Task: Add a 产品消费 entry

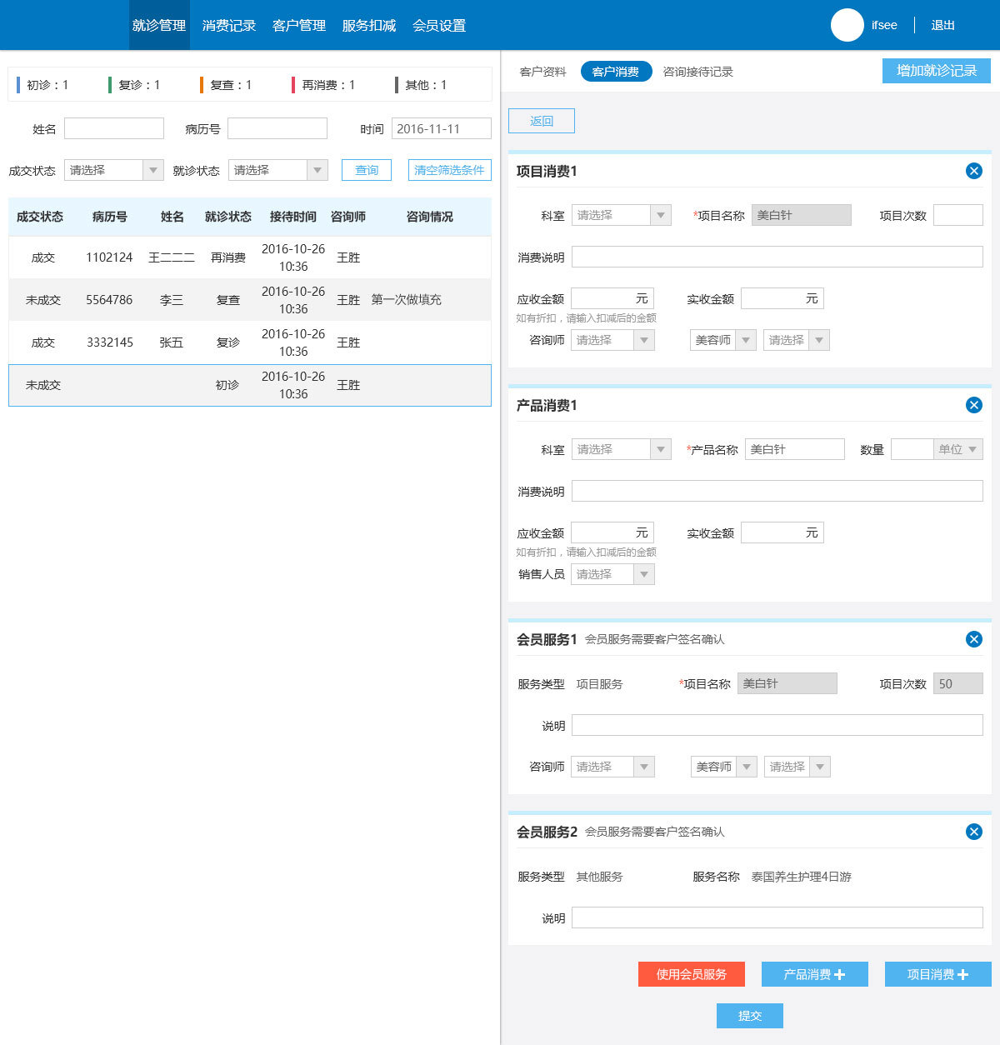Action: 815,974
